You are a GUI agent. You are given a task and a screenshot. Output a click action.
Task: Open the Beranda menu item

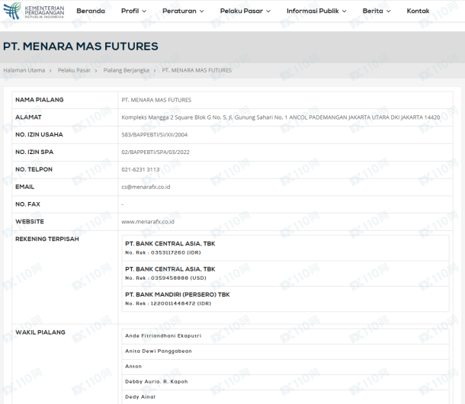pyautogui.click(x=91, y=11)
